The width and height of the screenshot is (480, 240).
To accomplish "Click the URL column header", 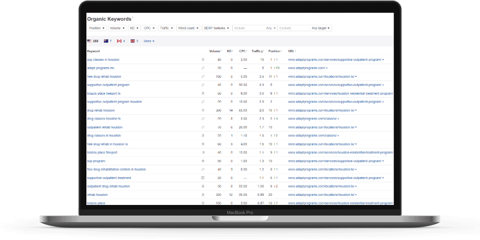I will [x=292, y=51].
